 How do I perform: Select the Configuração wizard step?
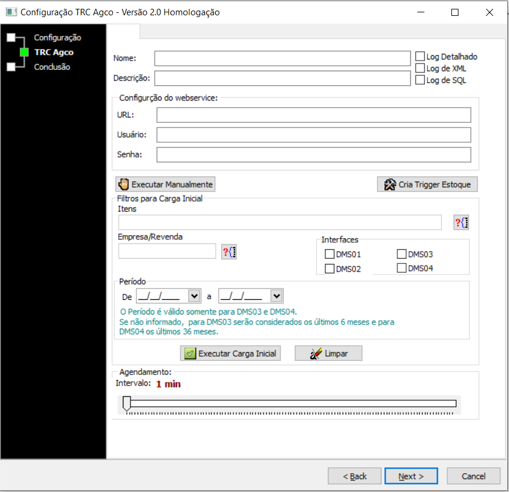pyautogui.click(x=58, y=38)
